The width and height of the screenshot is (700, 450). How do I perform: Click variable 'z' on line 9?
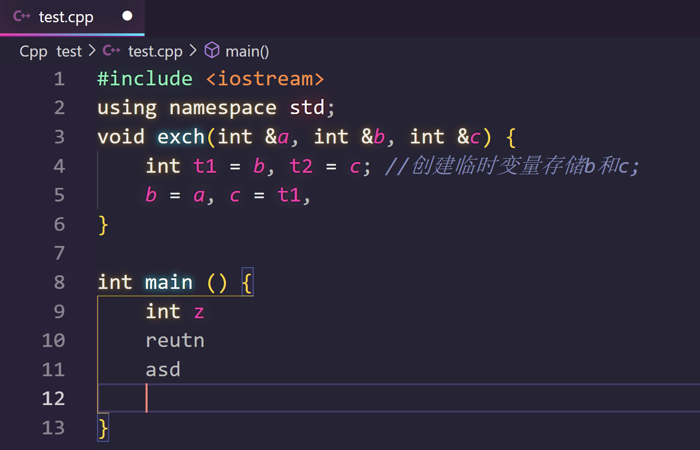pyautogui.click(x=199, y=313)
